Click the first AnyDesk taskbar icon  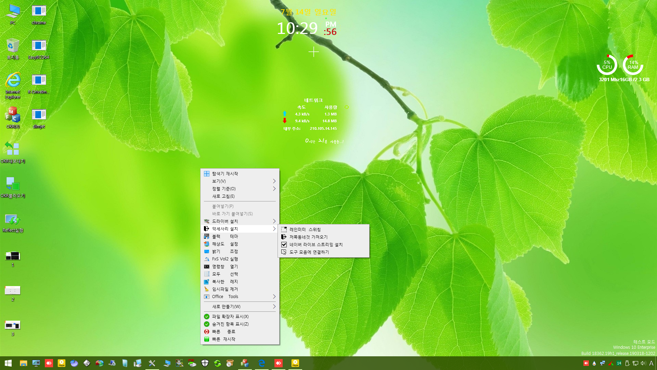tap(49, 363)
